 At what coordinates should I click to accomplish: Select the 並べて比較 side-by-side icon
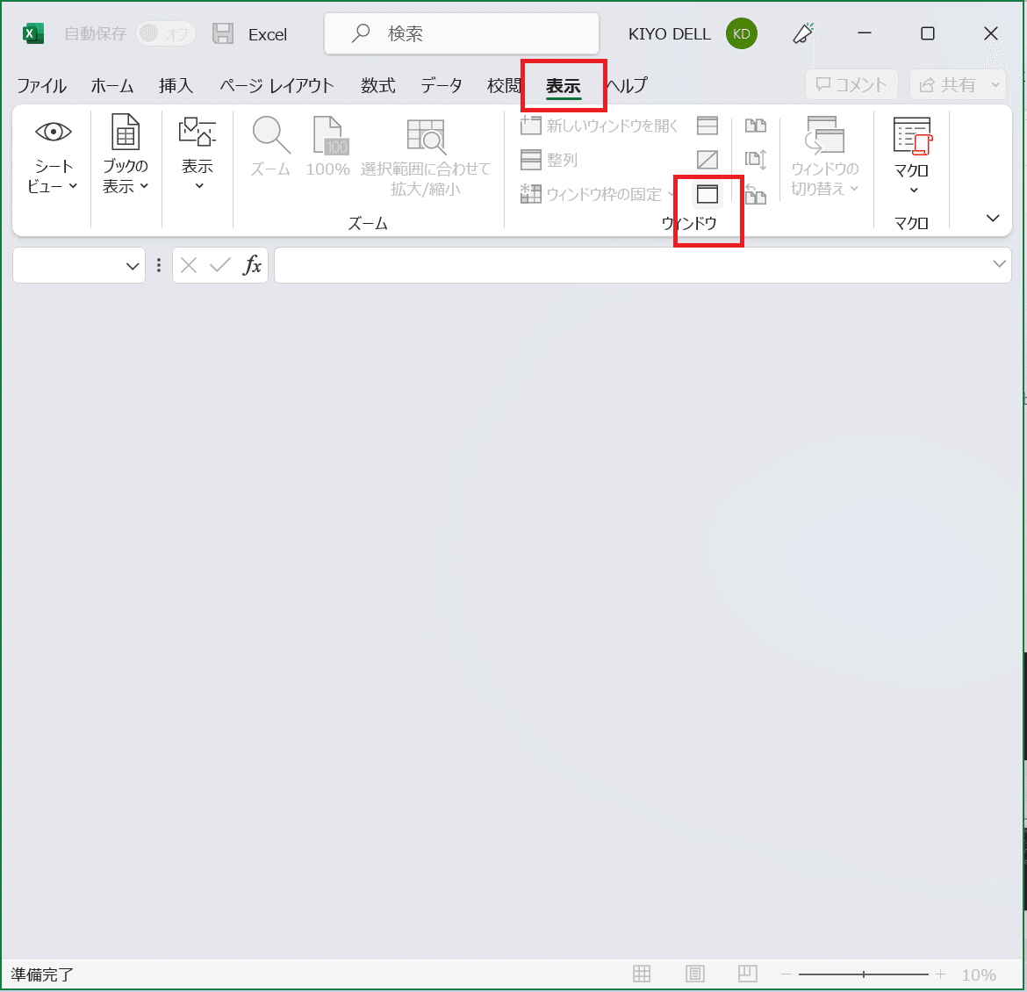click(x=756, y=125)
